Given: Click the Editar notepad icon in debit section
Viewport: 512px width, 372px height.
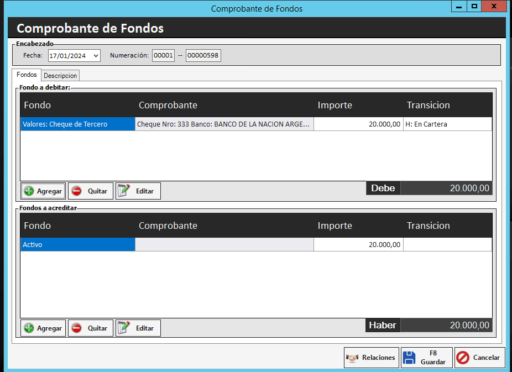Looking at the screenshot, I should point(124,191).
